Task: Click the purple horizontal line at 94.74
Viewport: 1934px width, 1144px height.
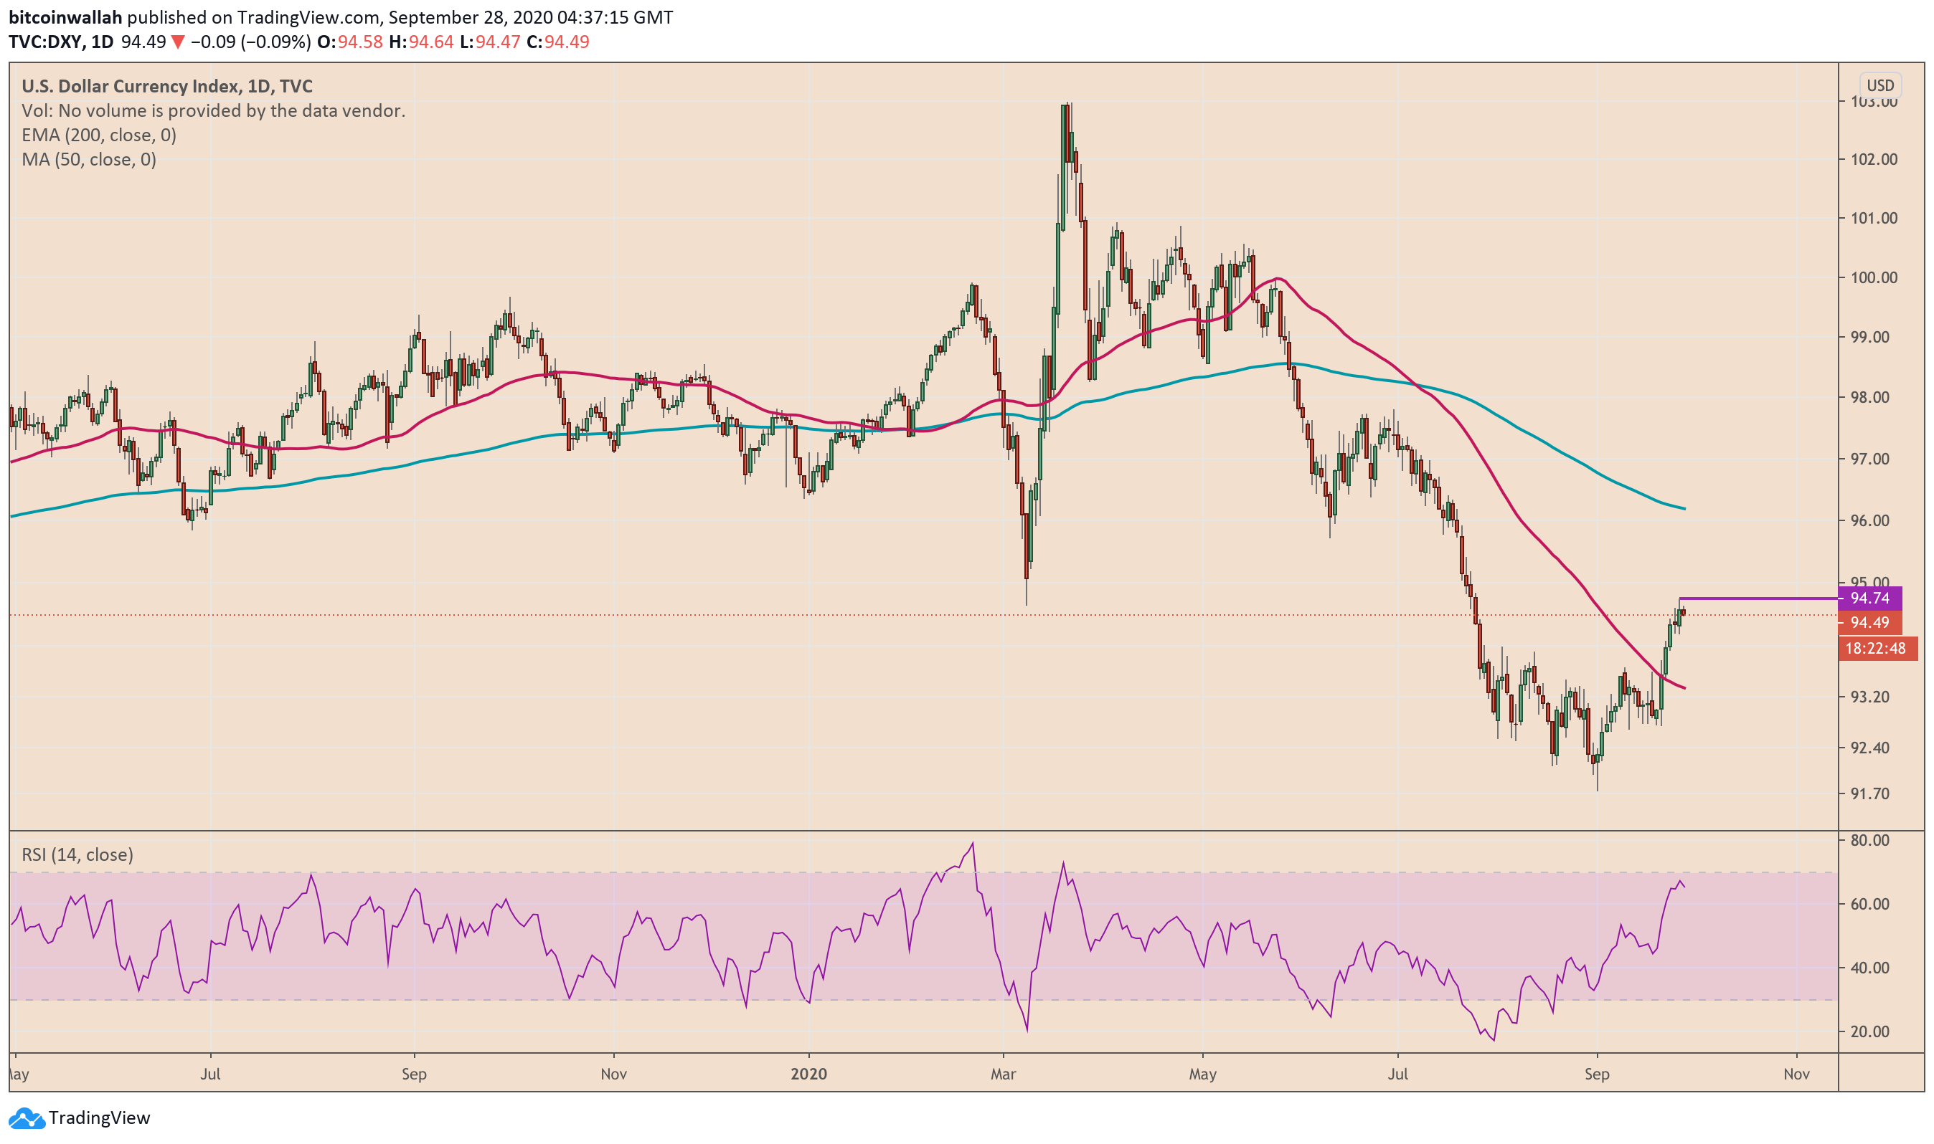Action: (1759, 599)
